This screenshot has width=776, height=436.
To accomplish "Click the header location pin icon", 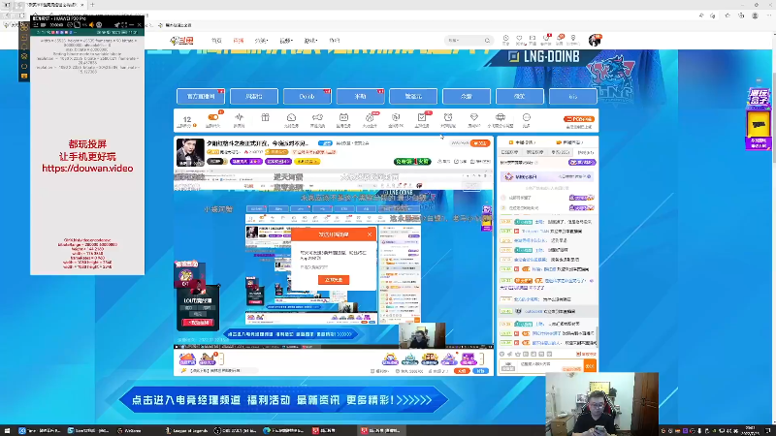I will tap(573, 39).
